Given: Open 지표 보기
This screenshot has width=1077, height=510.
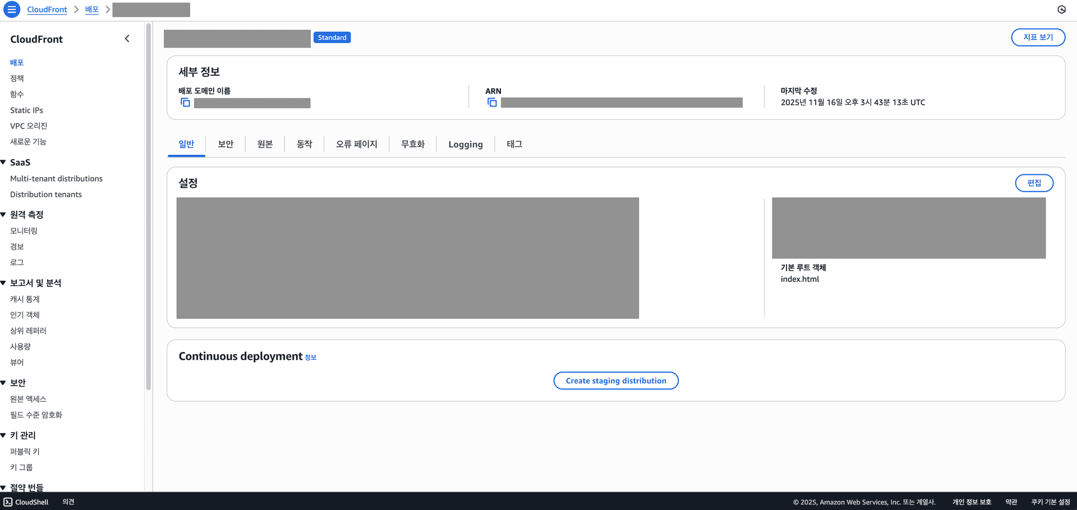Looking at the screenshot, I should tap(1038, 37).
